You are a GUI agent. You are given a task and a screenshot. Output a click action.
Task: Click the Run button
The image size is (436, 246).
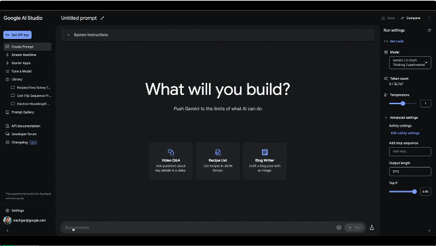(355, 228)
